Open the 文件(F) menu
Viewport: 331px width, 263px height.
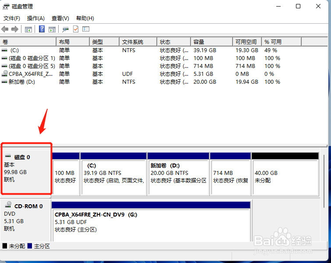[12, 18]
